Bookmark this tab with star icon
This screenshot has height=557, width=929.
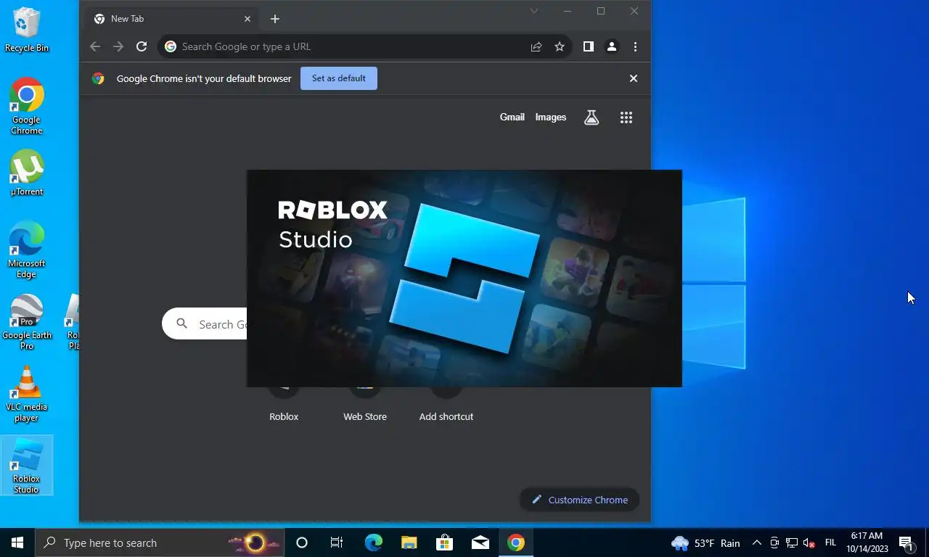pyautogui.click(x=560, y=46)
